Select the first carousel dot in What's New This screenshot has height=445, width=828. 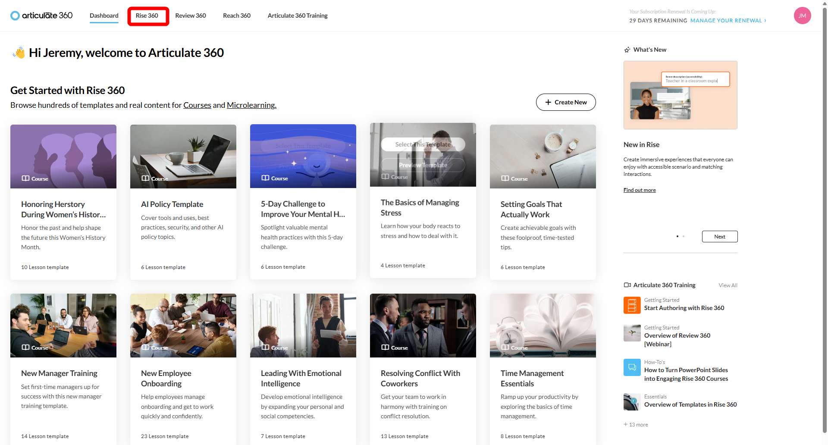(x=677, y=236)
